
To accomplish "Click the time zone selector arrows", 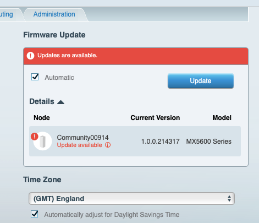I will pos(229,198).
